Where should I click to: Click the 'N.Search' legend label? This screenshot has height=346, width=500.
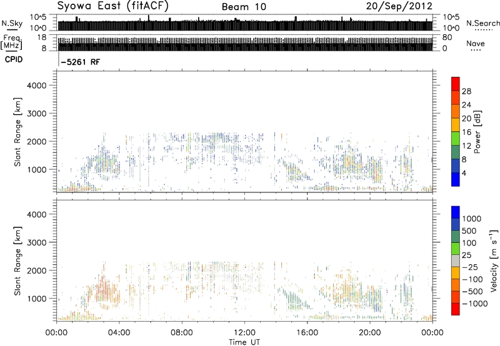(482, 23)
